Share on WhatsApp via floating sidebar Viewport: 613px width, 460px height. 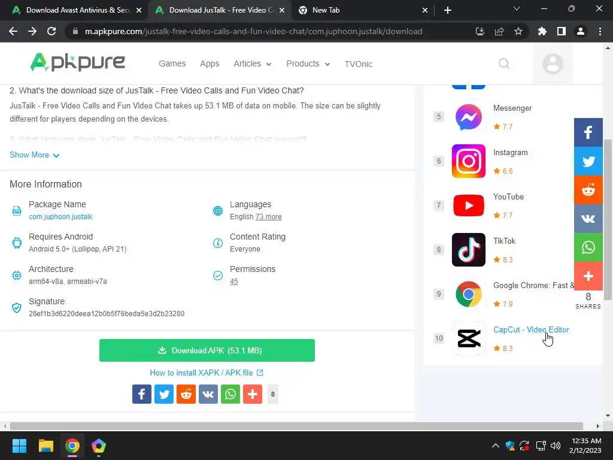[x=588, y=247]
